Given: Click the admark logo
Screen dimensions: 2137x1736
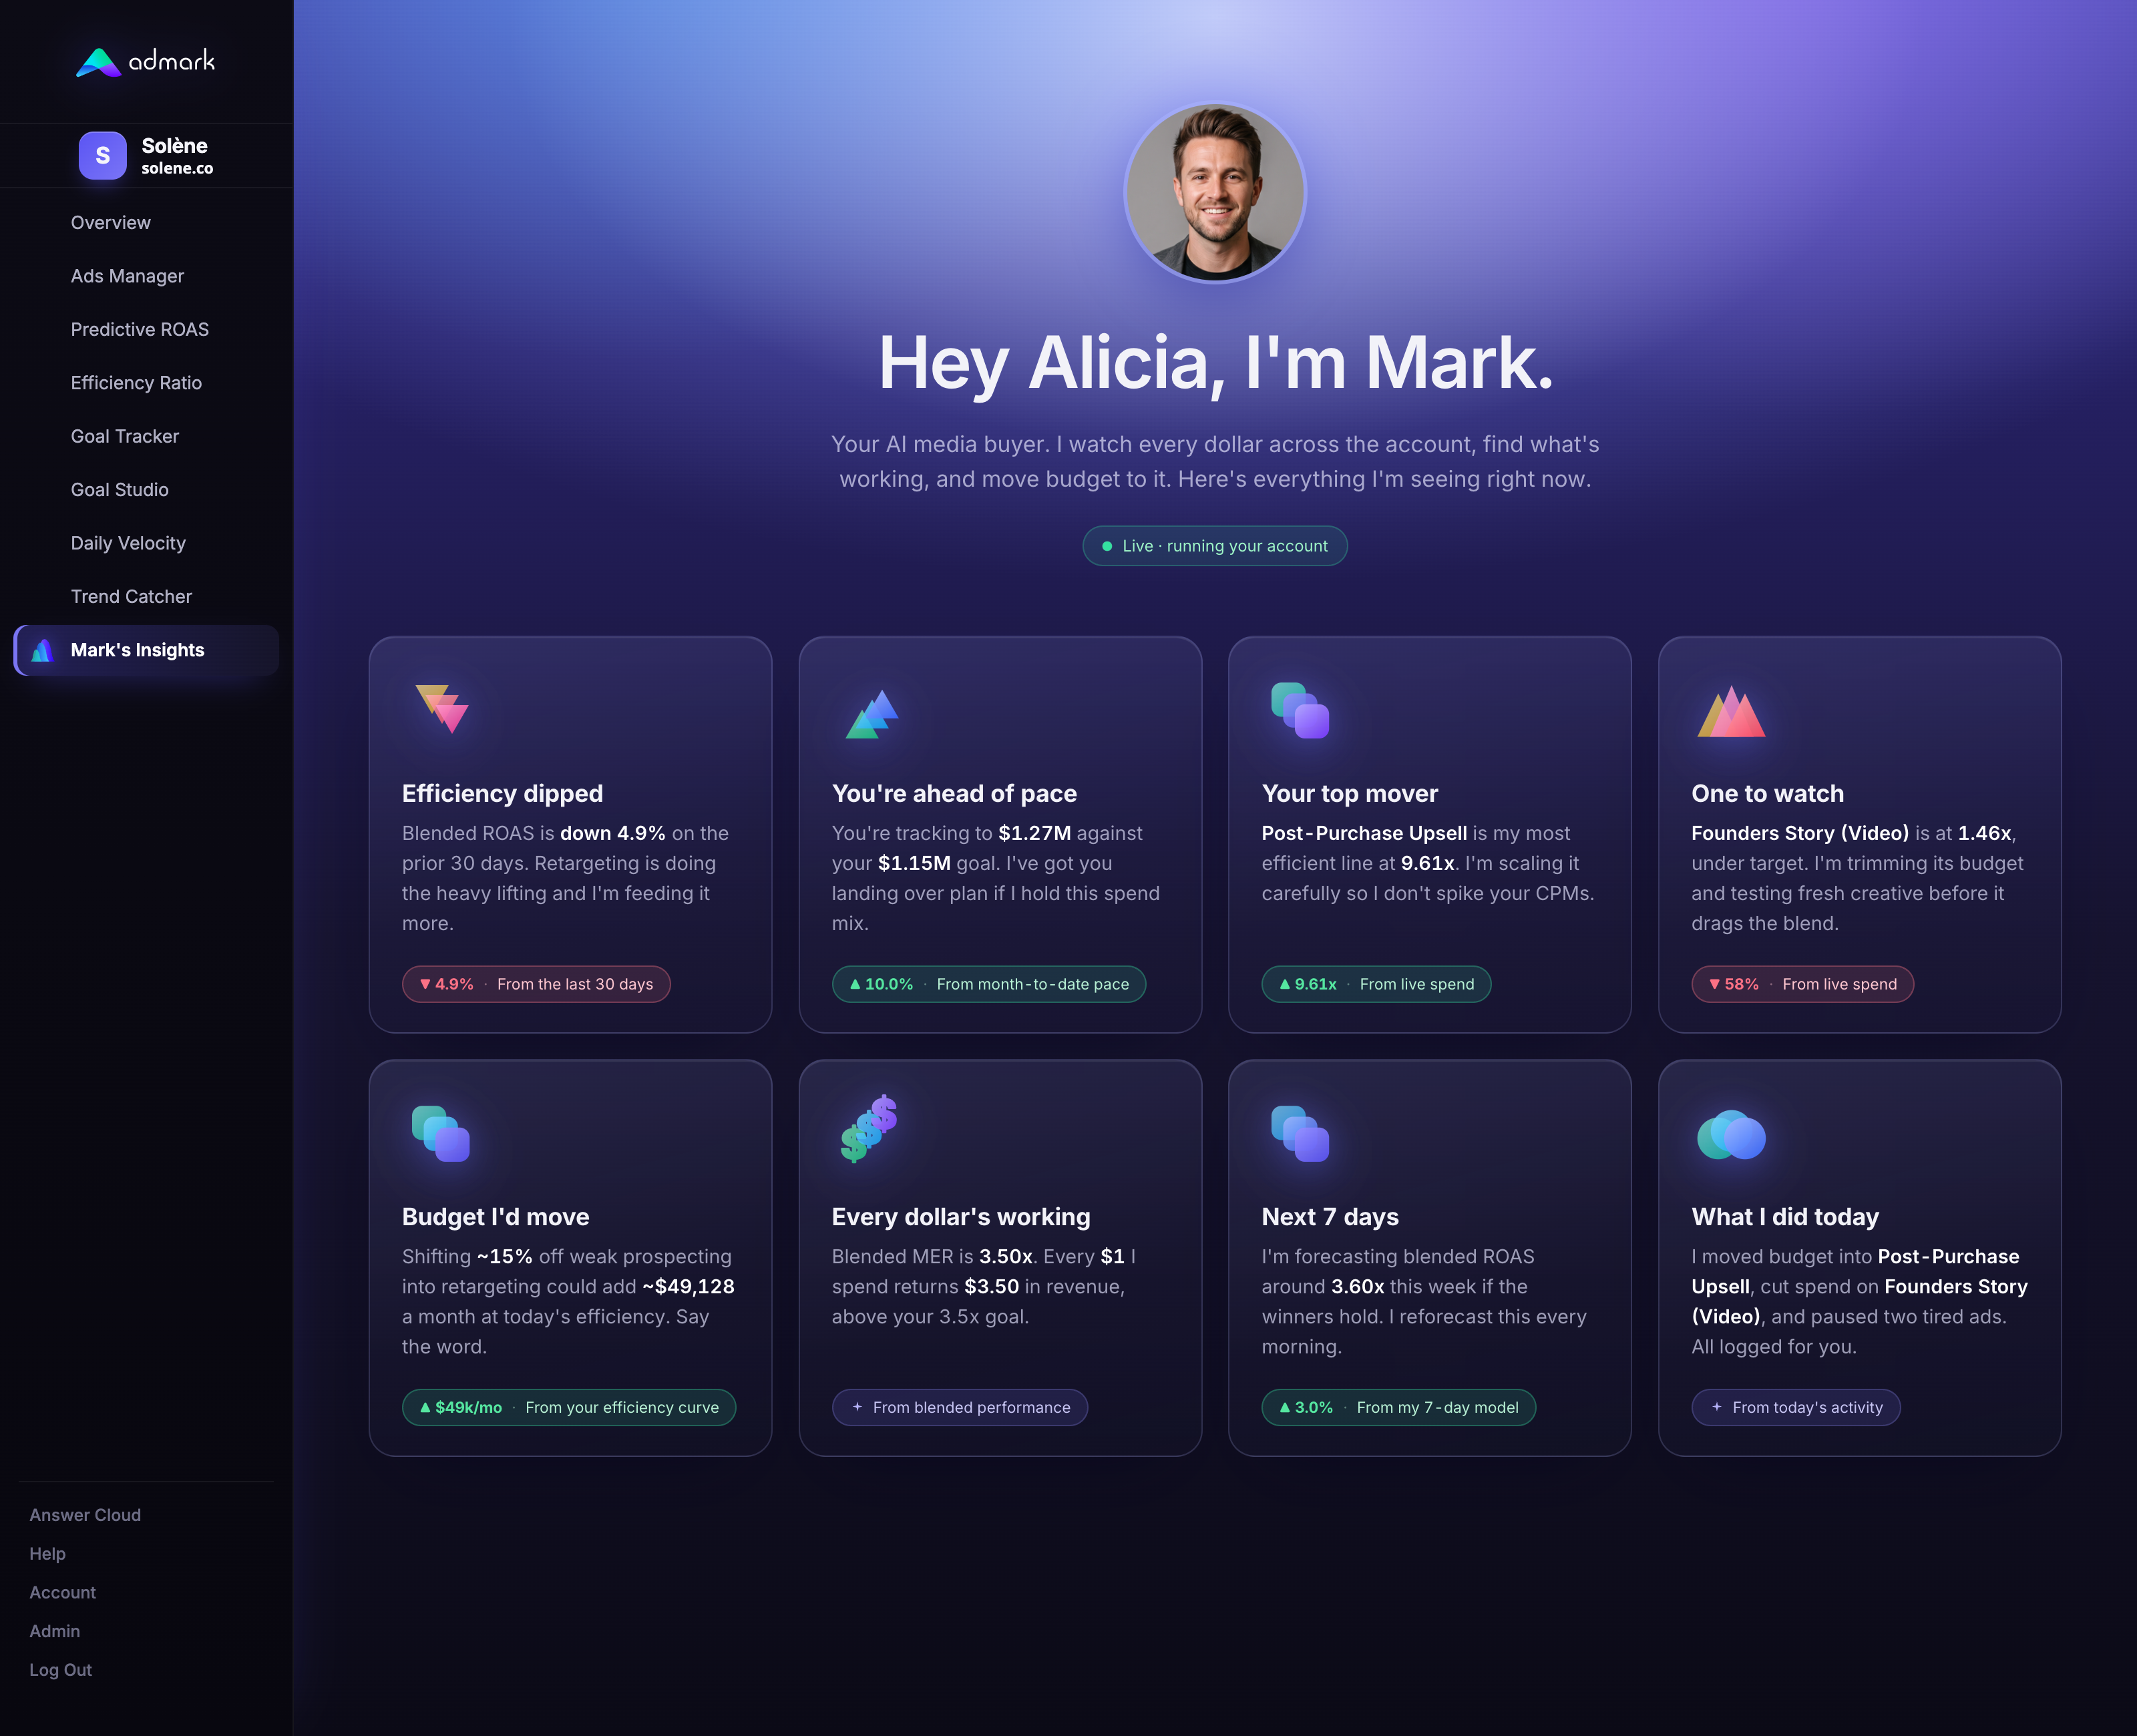Looking at the screenshot, I should tap(146, 62).
